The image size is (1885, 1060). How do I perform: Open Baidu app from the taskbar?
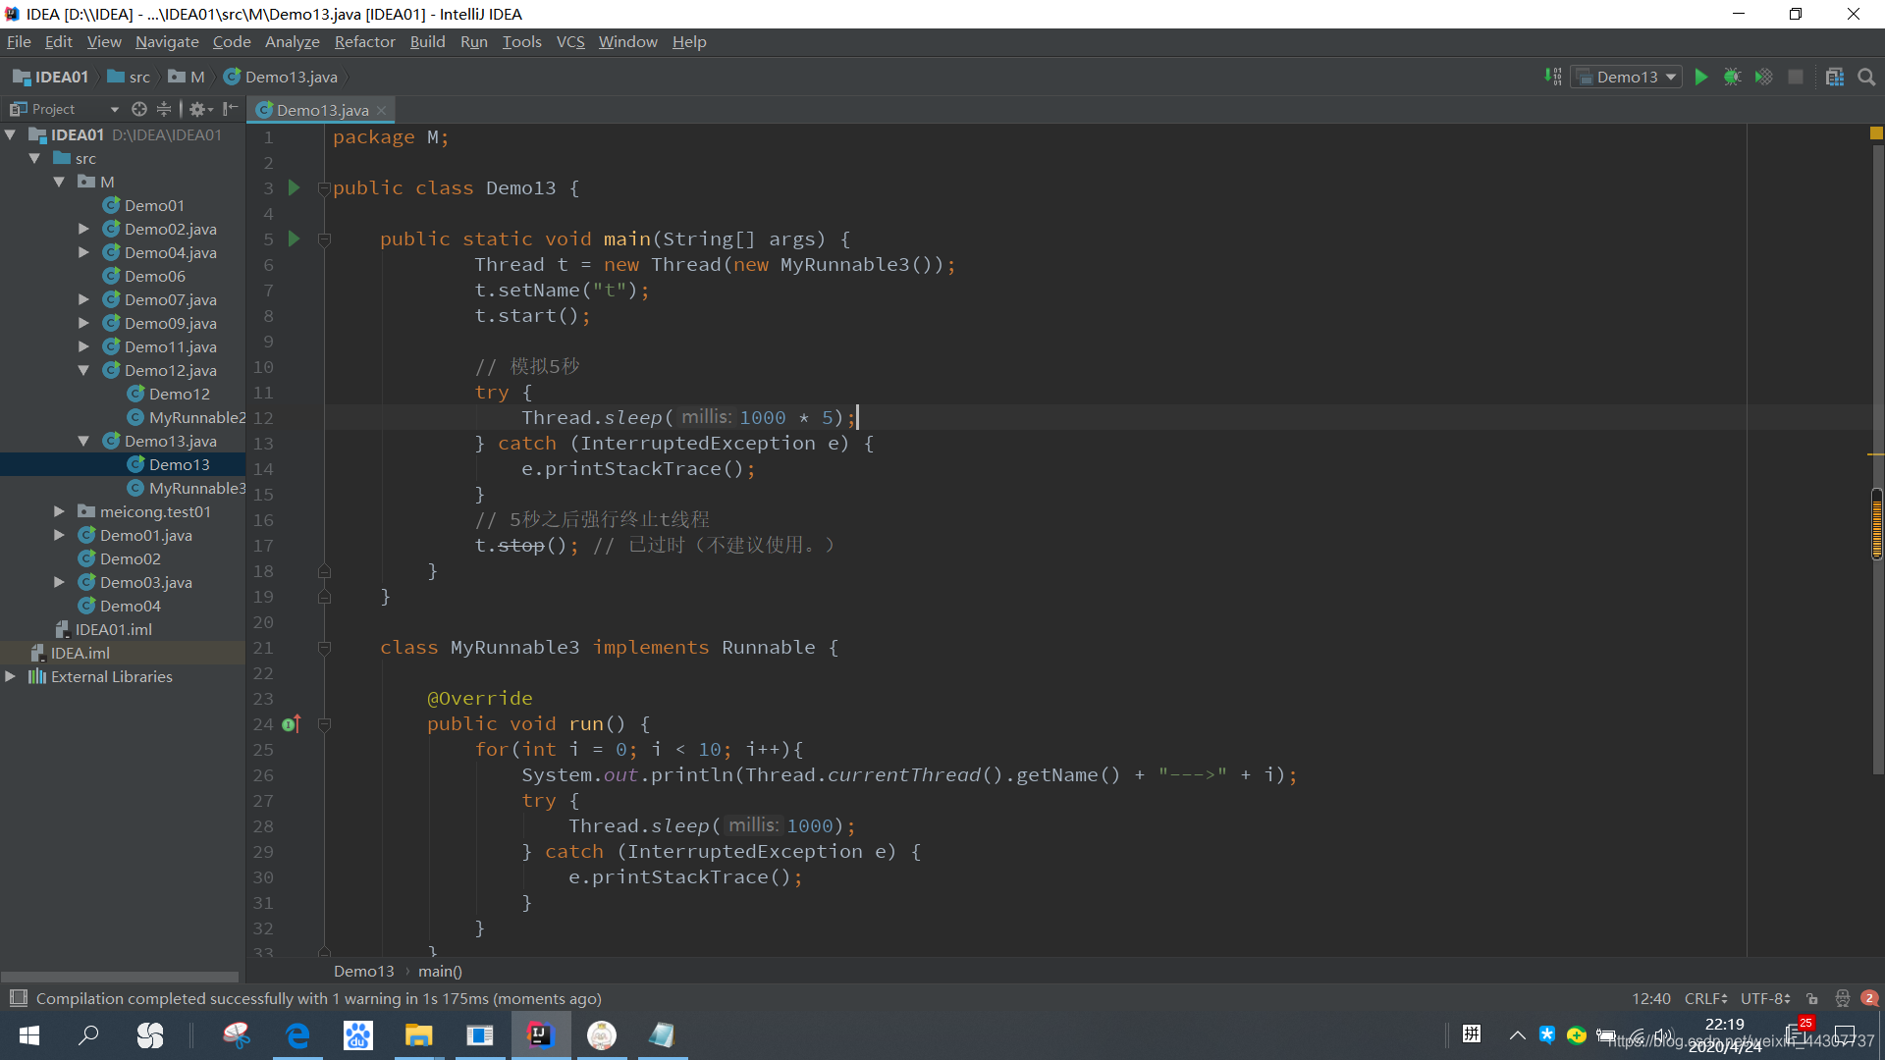(x=358, y=1035)
